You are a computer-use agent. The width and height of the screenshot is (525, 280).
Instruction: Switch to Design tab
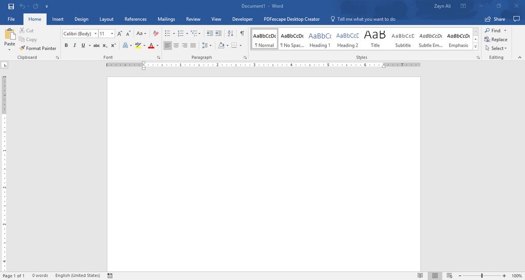coord(82,19)
